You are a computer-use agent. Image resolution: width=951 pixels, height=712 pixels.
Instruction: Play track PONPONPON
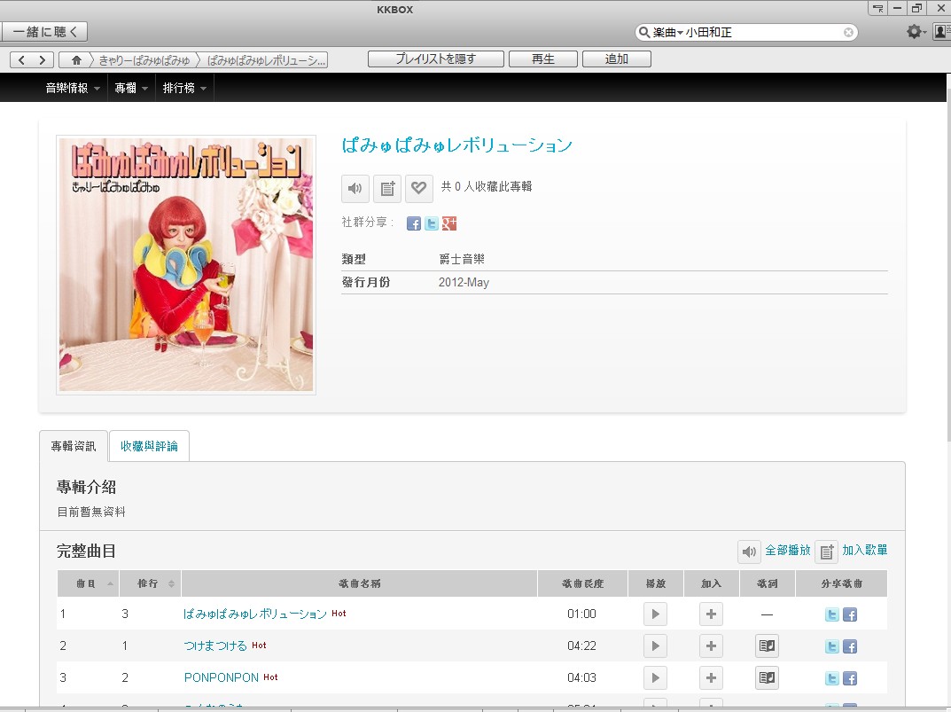pos(655,678)
